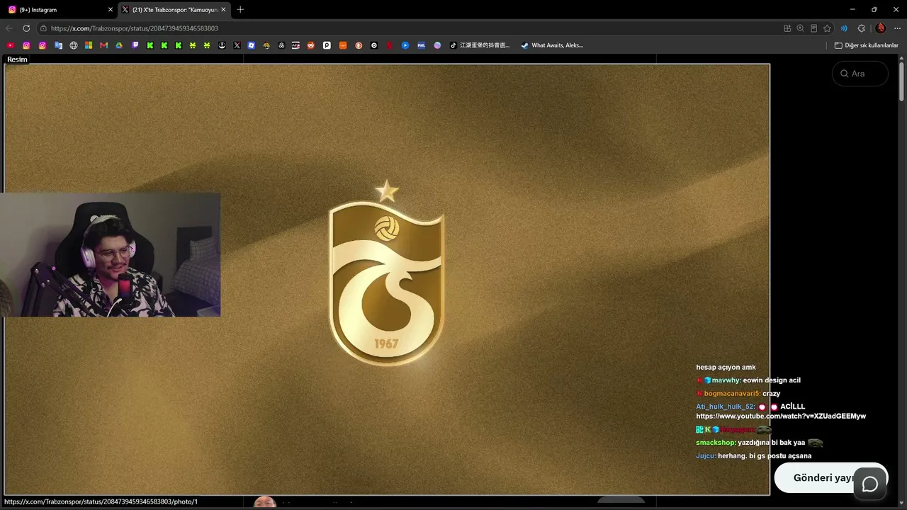Switch to the Instagram tab
Screen dimensions: 907x510
[60, 10]
